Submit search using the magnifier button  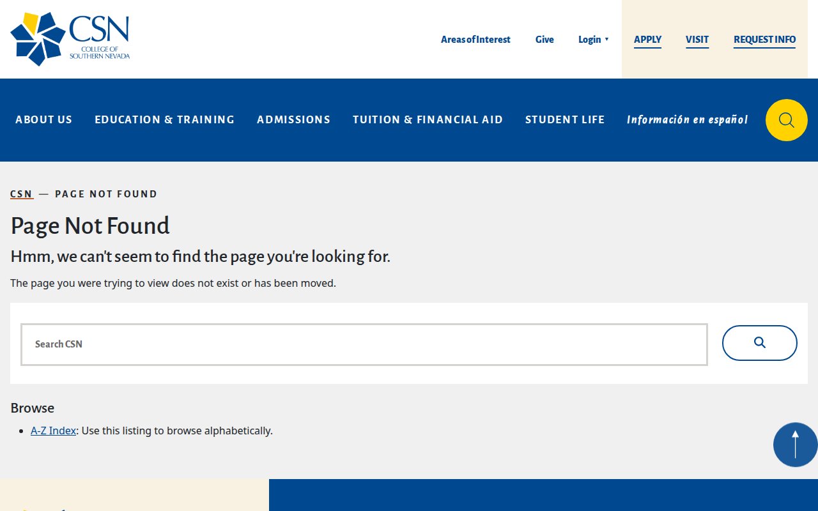click(759, 343)
